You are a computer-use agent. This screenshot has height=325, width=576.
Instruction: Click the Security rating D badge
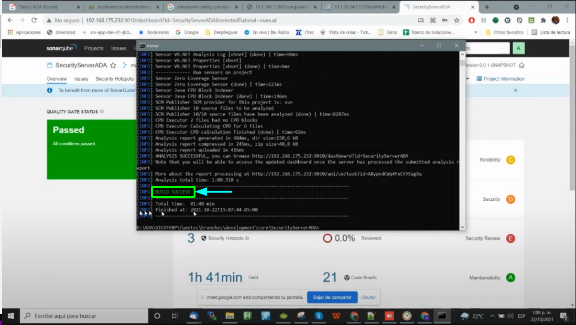point(511,199)
